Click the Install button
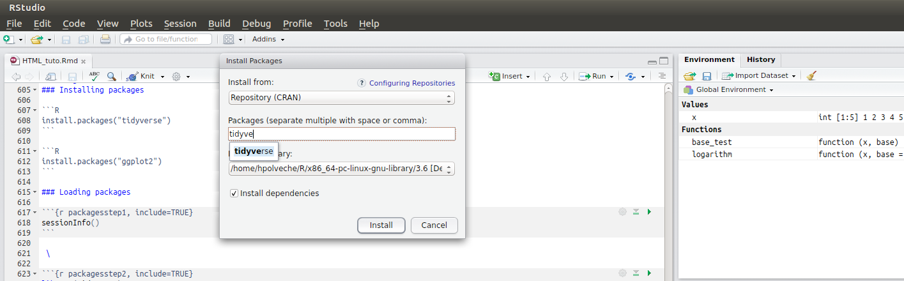This screenshot has height=281, width=904. (381, 225)
